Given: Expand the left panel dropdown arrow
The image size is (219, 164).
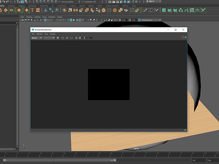Looking at the screenshot, I should point(17,23).
